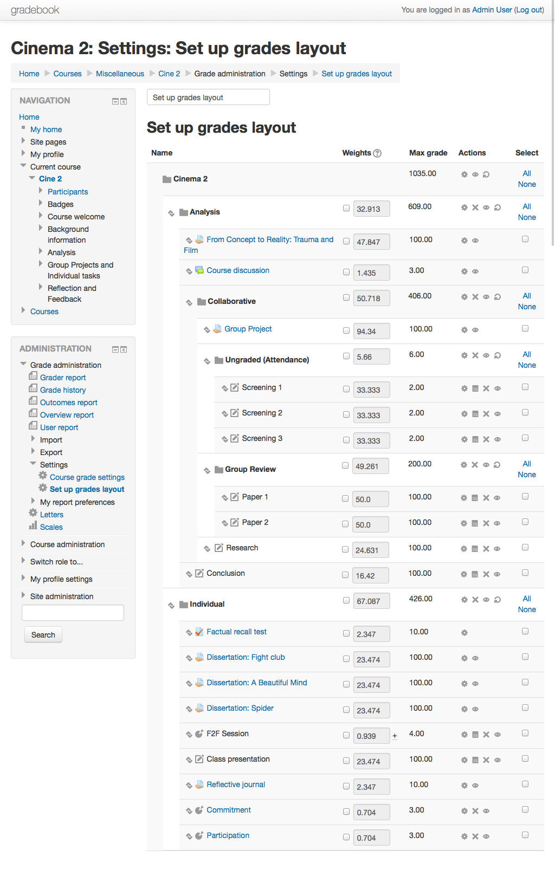The image size is (555, 870).
Task: Expand Site pages in Navigation
Action: pyautogui.click(x=23, y=141)
